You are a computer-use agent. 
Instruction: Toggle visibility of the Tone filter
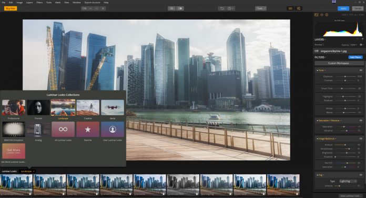[361, 70]
